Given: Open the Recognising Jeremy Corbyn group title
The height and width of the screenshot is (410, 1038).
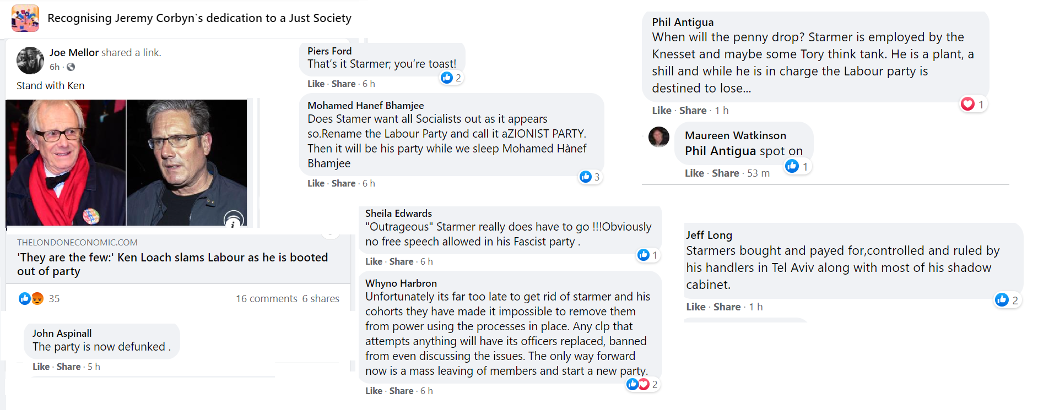Looking at the screenshot, I should pos(199,18).
